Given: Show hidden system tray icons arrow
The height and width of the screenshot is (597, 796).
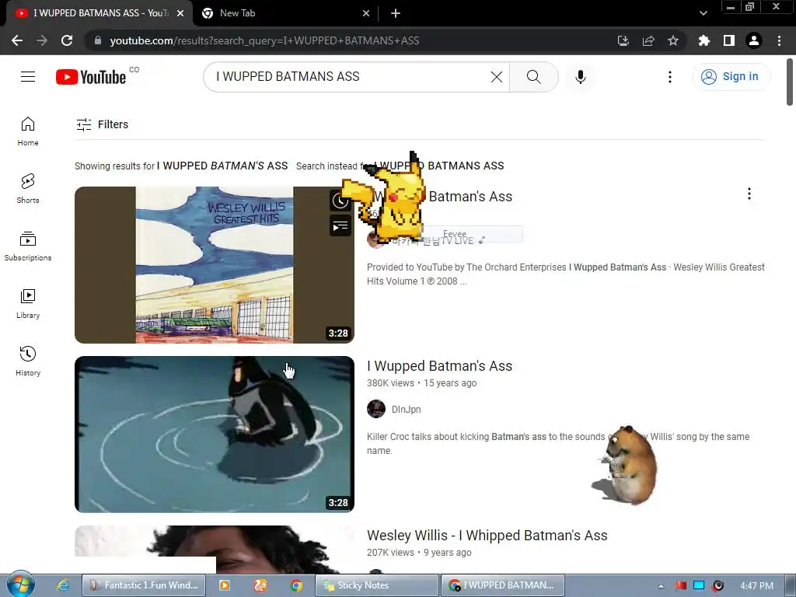Looking at the screenshot, I should pyautogui.click(x=661, y=586).
